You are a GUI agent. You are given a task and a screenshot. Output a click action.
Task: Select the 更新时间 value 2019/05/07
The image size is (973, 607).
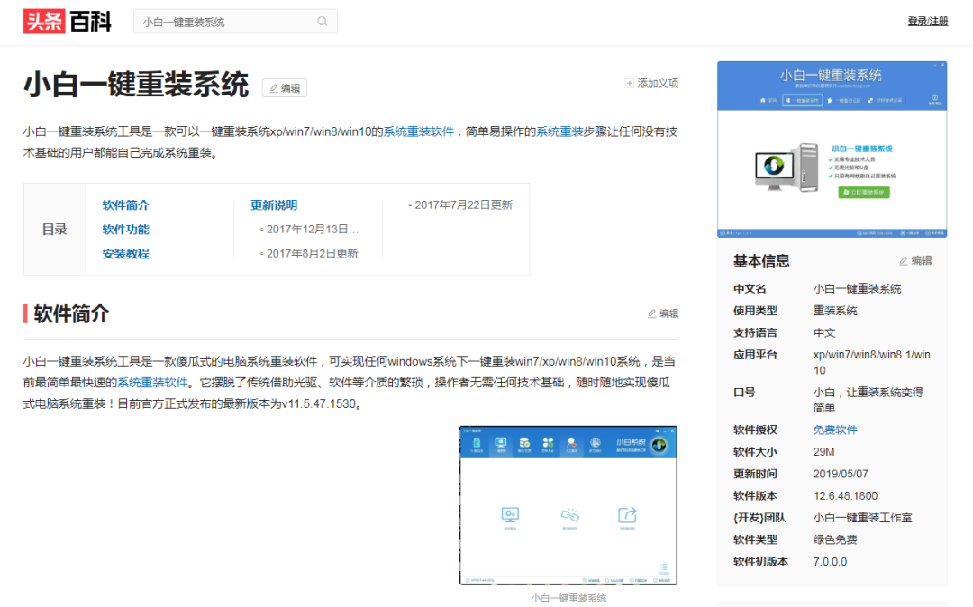click(x=841, y=474)
